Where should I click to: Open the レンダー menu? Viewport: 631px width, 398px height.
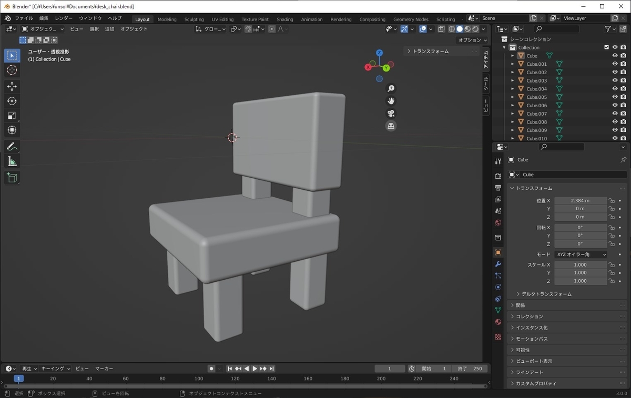click(64, 18)
